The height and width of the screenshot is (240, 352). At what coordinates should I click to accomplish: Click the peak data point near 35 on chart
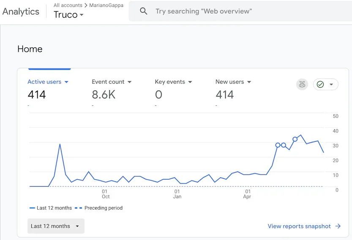pyautogui.click(x=301, y=135)
